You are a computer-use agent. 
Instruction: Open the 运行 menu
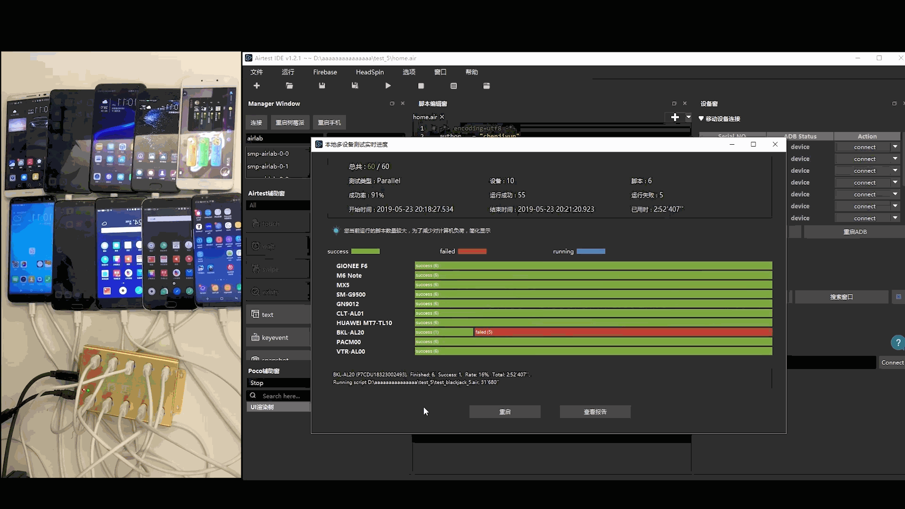288,72
